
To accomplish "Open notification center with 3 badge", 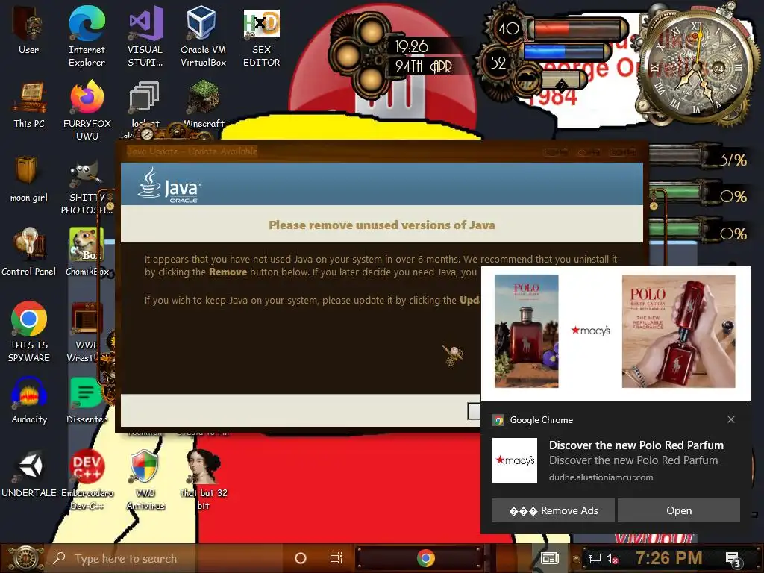I will click(x=733, y=559).
